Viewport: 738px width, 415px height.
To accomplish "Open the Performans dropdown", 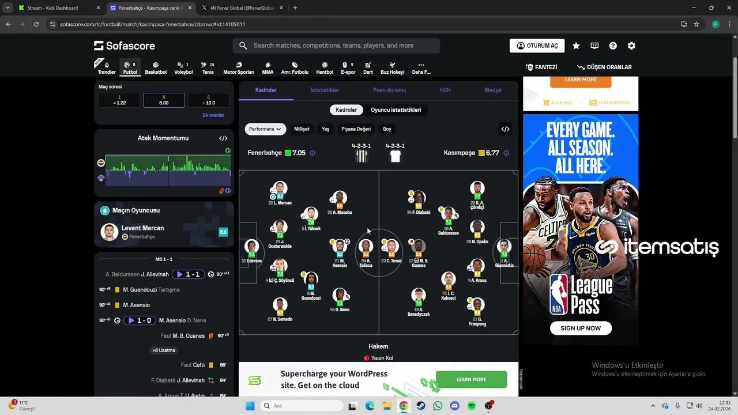I will click(265, 129).
